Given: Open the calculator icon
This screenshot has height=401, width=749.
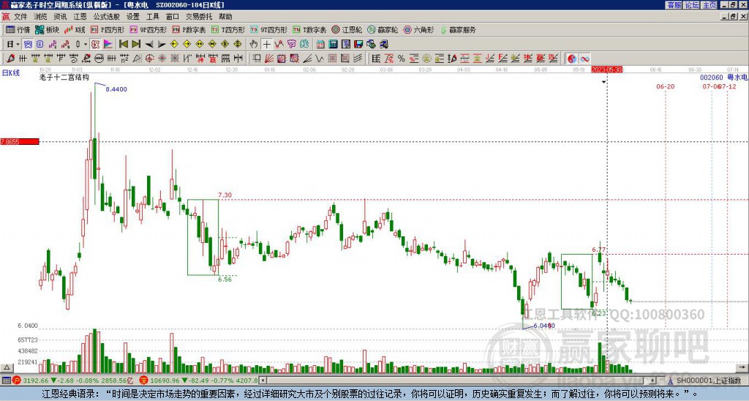Looking at the screenshot, I should 333,44.
